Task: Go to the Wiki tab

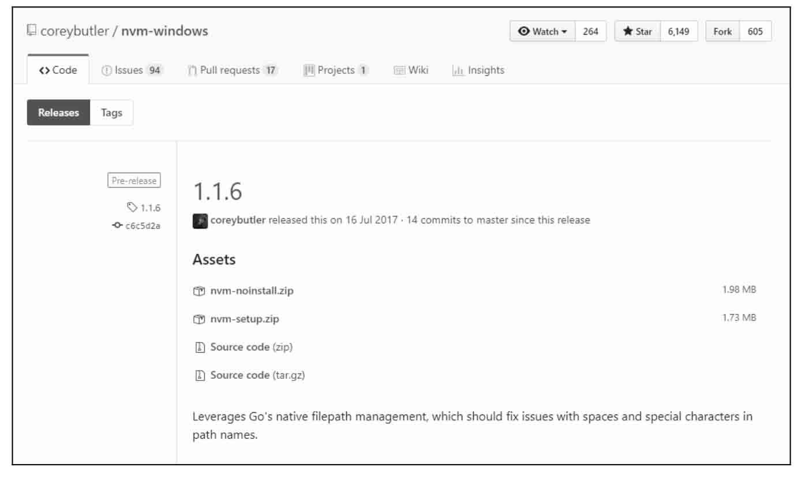Action: [411, 70]
